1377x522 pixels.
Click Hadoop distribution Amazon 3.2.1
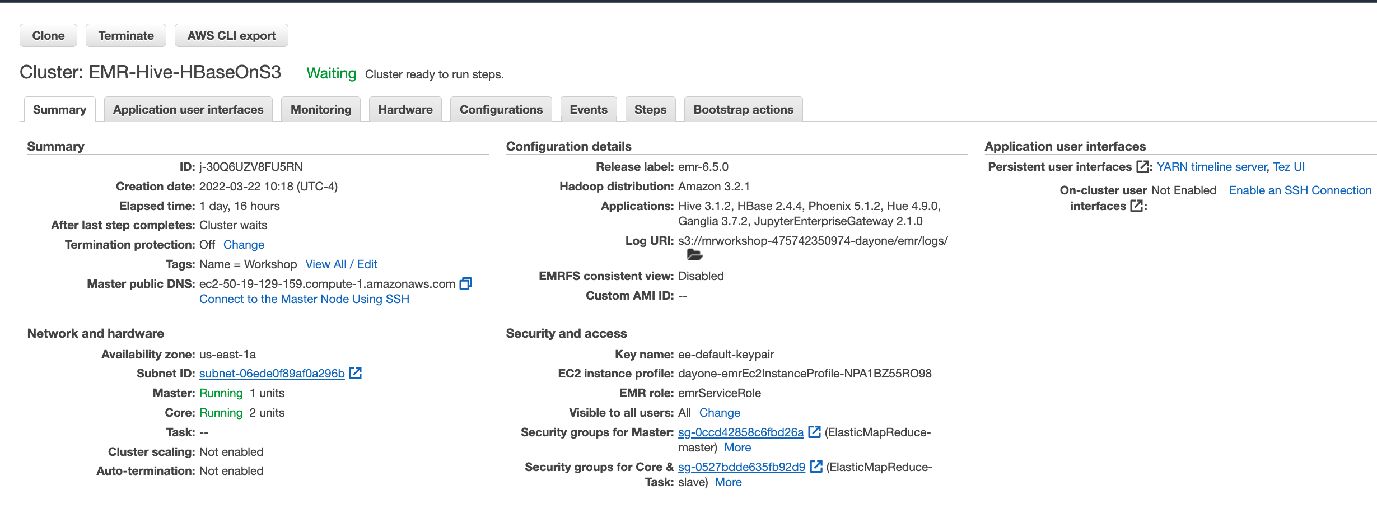click(x=714, y=187)
